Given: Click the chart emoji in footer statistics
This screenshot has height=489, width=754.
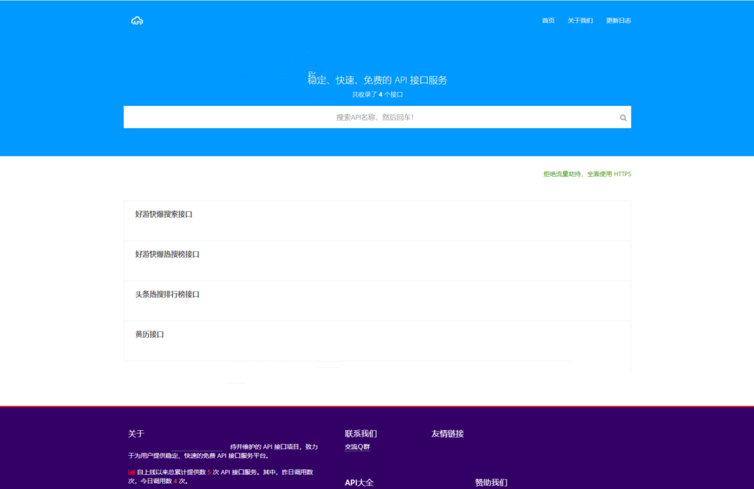Looking at the screenshot, I should (x=130, y=472).
